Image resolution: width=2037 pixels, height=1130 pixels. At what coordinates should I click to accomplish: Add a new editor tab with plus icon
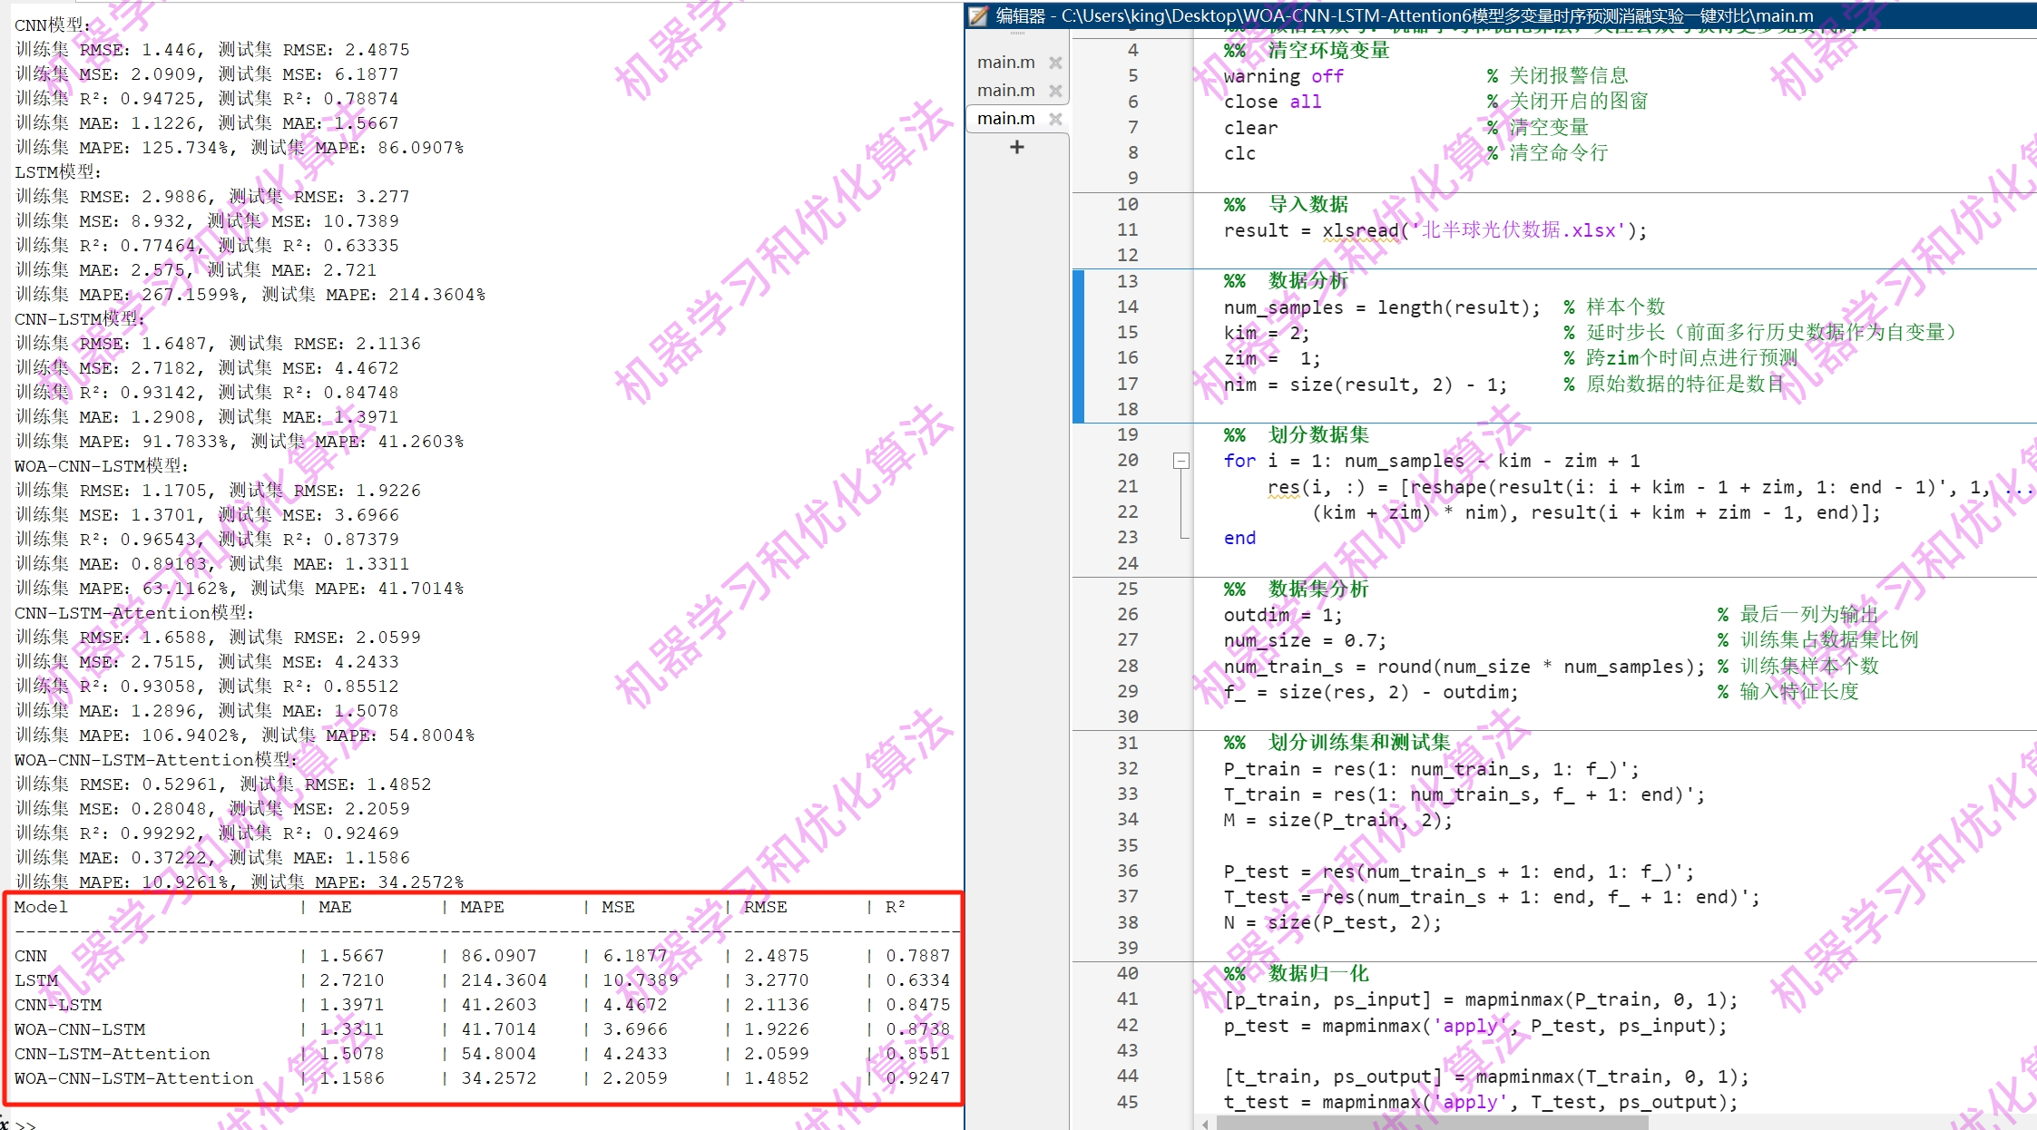click(1016, 147)
